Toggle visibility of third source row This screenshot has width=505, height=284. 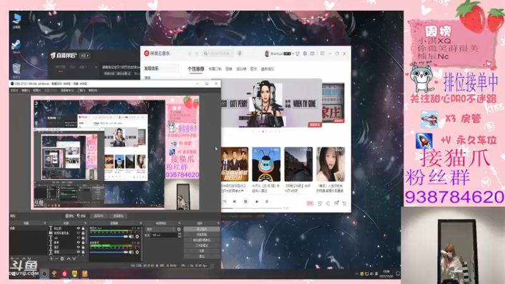78,238
